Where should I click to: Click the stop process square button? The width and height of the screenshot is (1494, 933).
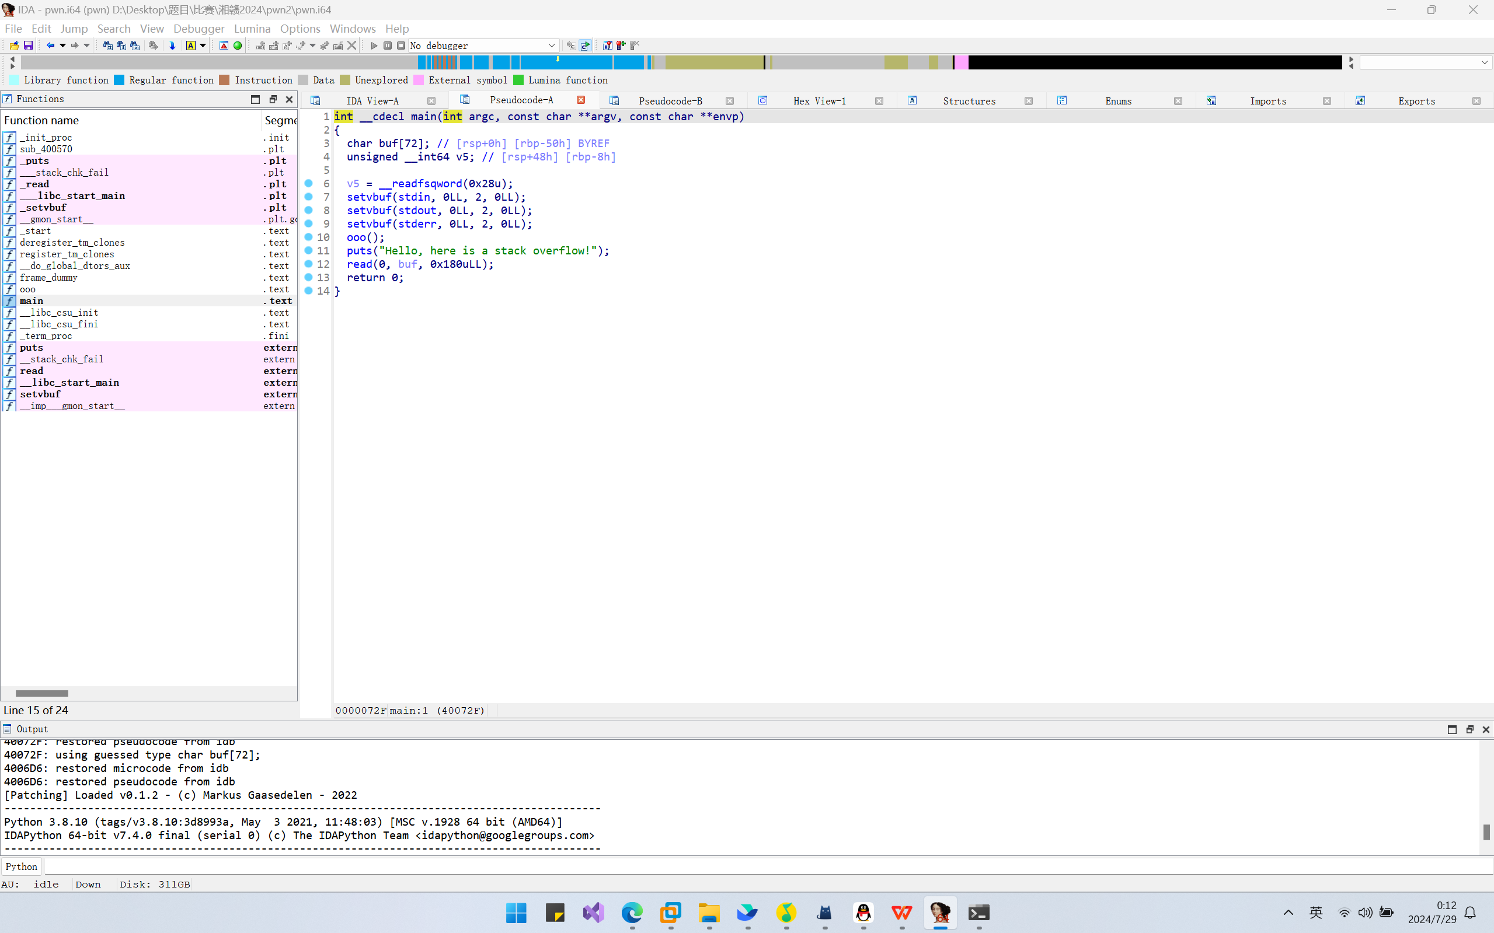point(401,46)
